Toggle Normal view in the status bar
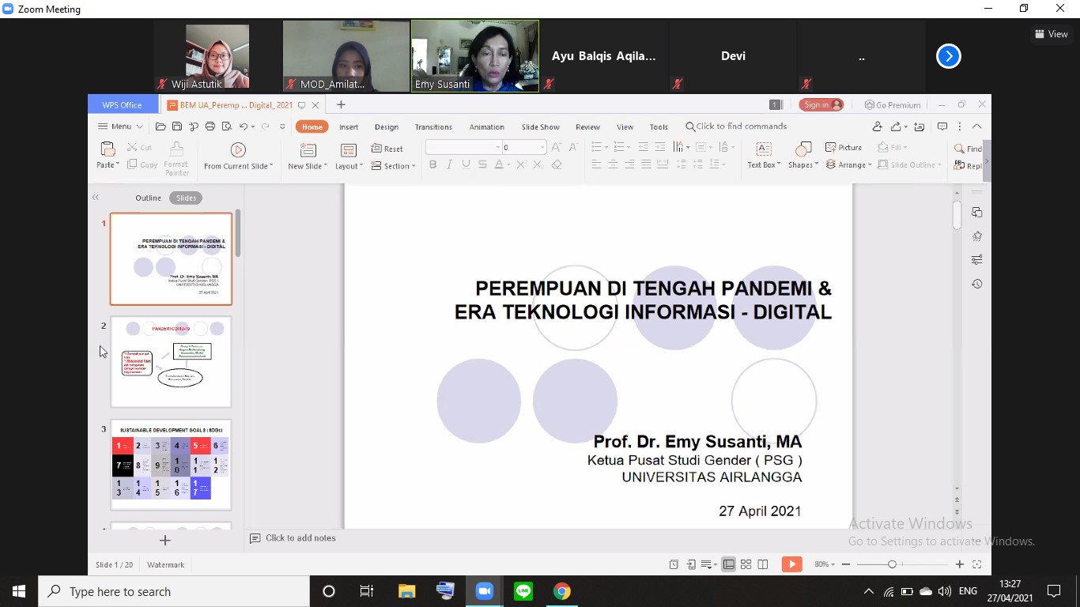The width and height of the screenshot is (1080, 607). point(728,564)
